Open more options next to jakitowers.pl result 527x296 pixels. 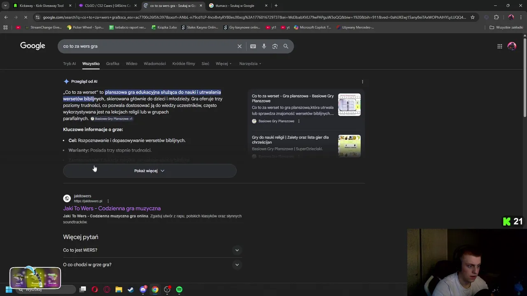click(108, 201)
